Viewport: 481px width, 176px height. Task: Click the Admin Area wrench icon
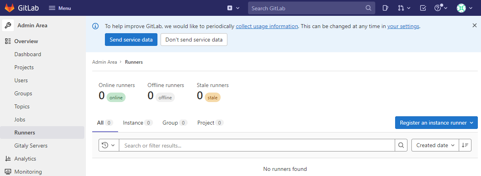pos(8,25)
